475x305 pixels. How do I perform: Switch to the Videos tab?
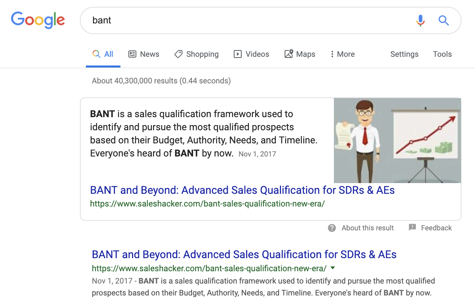257,54
